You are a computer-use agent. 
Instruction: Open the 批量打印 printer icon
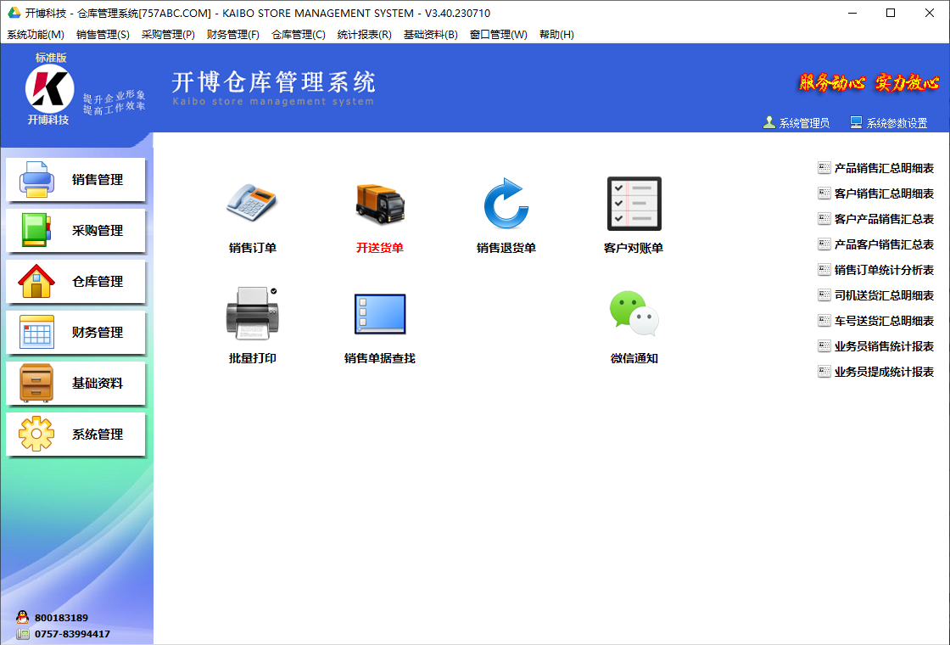[253, 313]
